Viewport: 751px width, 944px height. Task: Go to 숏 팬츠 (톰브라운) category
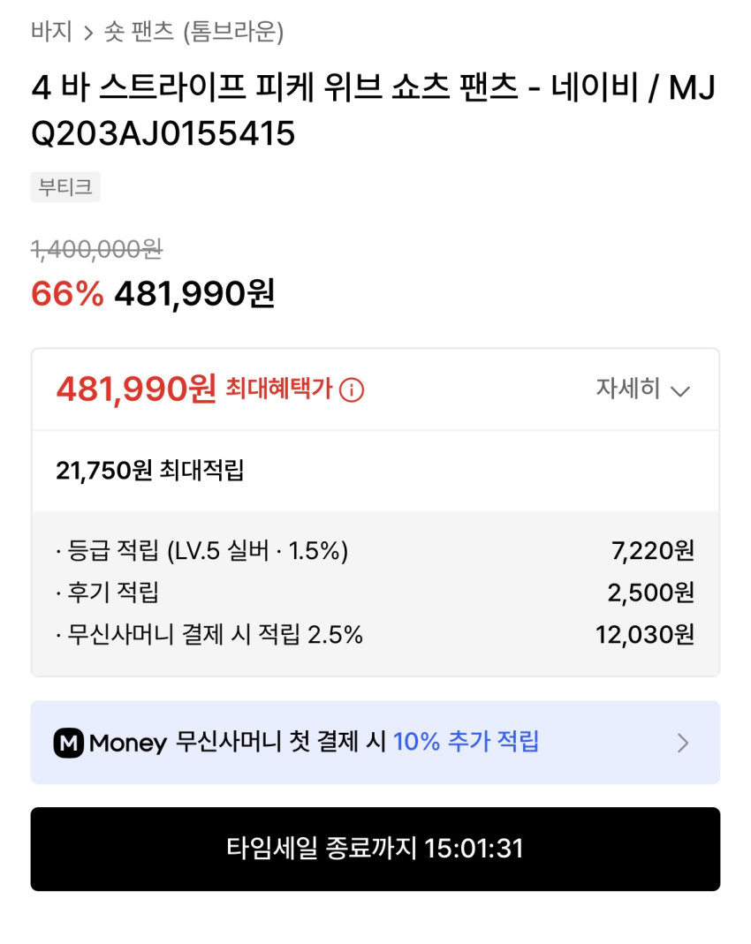click(x=195, y=33)
